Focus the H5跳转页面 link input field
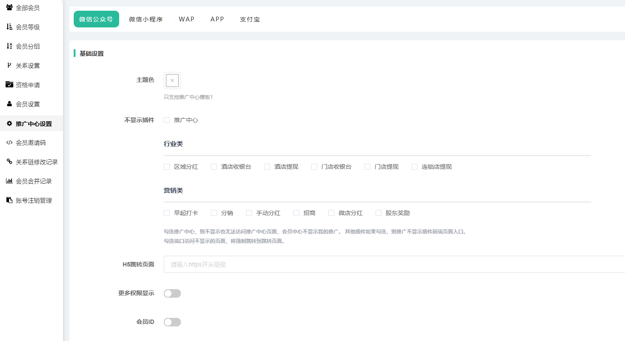Image resolution: width=625 pixels, height=341 pixels. point(394,264)
